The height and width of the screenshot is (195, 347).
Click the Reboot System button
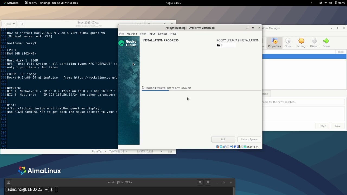(x=249, y=139)
